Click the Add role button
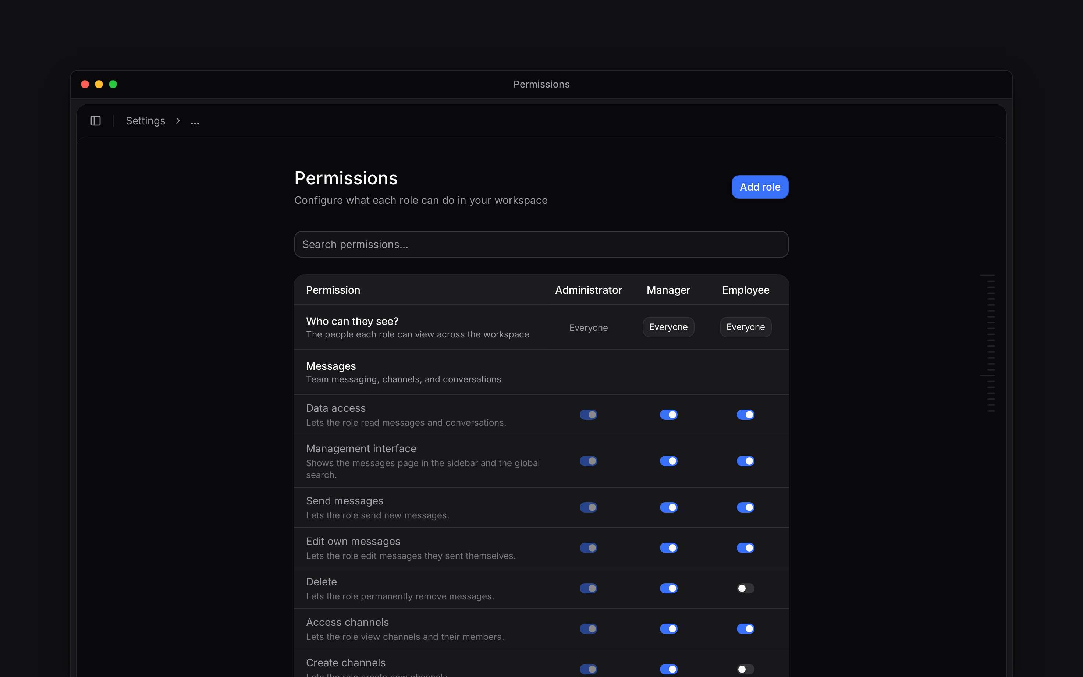This screenshot has height=677, width=1083. [760, 187]
